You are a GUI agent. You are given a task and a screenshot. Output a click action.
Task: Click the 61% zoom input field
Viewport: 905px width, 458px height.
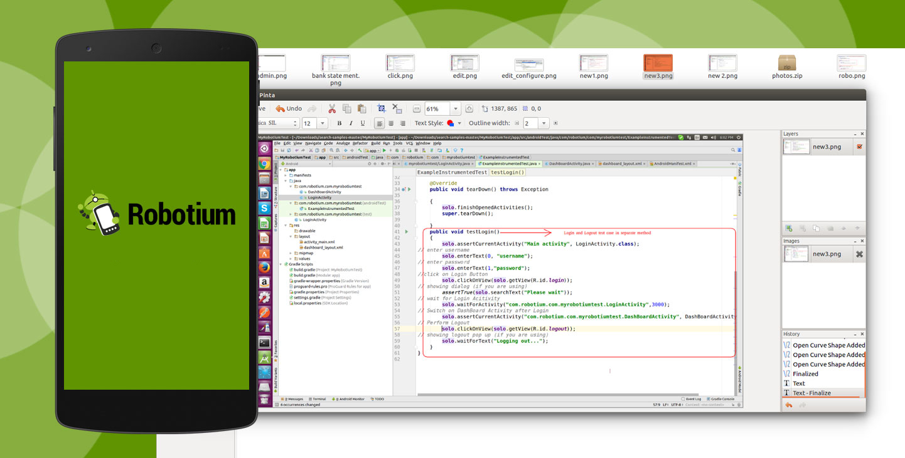pos(437,109)
